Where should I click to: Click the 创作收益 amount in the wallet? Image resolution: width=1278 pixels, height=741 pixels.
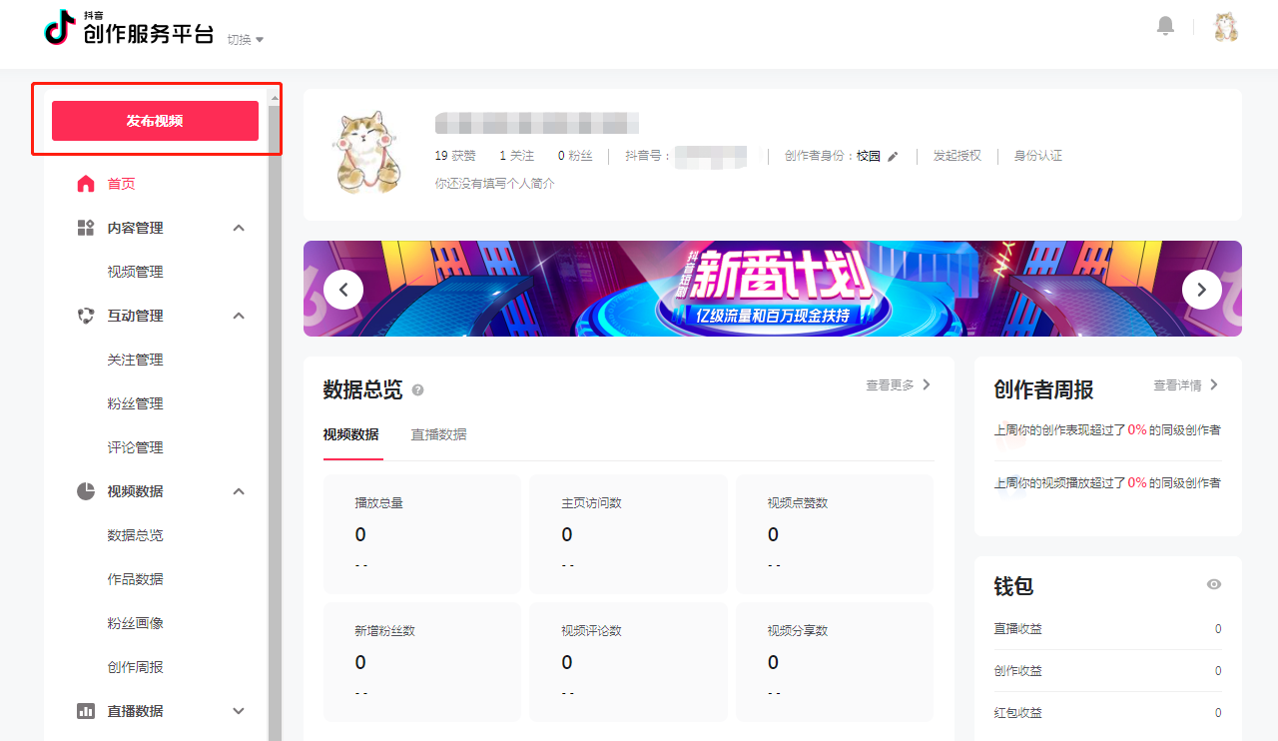point(1218,671)
